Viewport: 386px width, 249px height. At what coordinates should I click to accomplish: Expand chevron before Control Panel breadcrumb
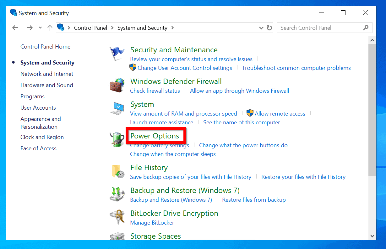click(69, 28)
